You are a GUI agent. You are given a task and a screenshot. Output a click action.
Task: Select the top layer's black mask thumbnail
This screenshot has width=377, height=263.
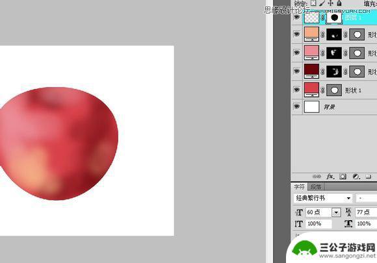[334, 18]
